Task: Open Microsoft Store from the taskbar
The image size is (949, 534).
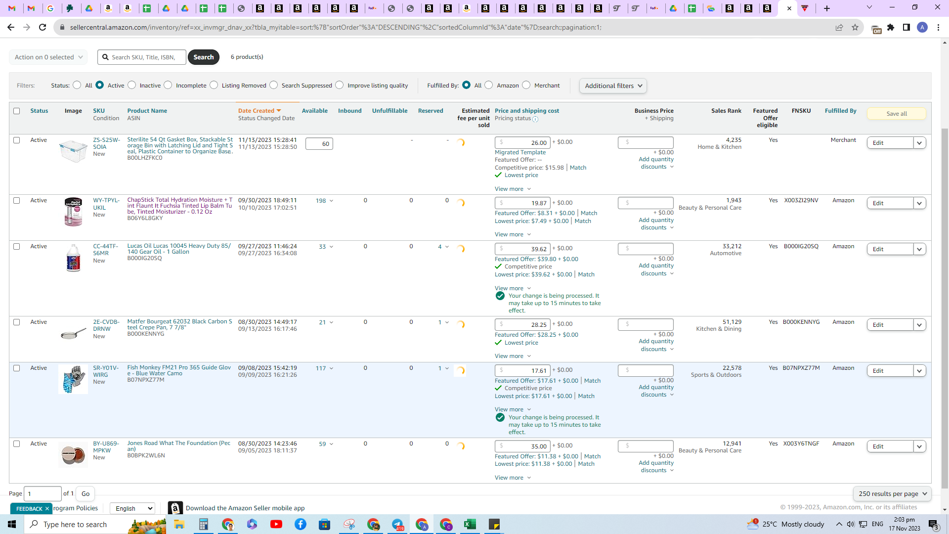Action: pos(325,524)
